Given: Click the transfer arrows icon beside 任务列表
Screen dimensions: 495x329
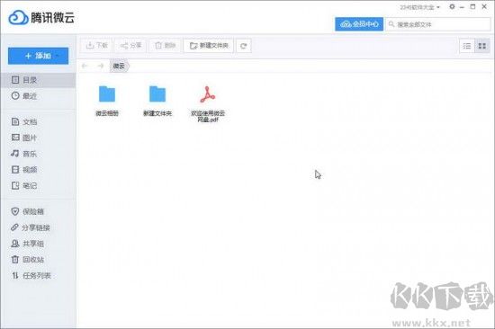Looking at the screenshot, I should [15, 275].
